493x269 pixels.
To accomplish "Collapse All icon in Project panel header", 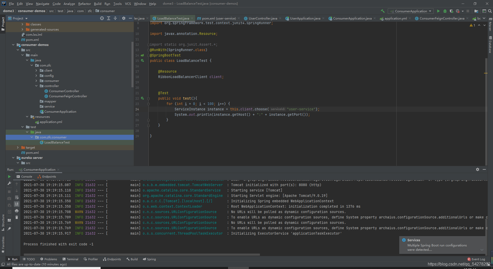I will click(115, 18).
